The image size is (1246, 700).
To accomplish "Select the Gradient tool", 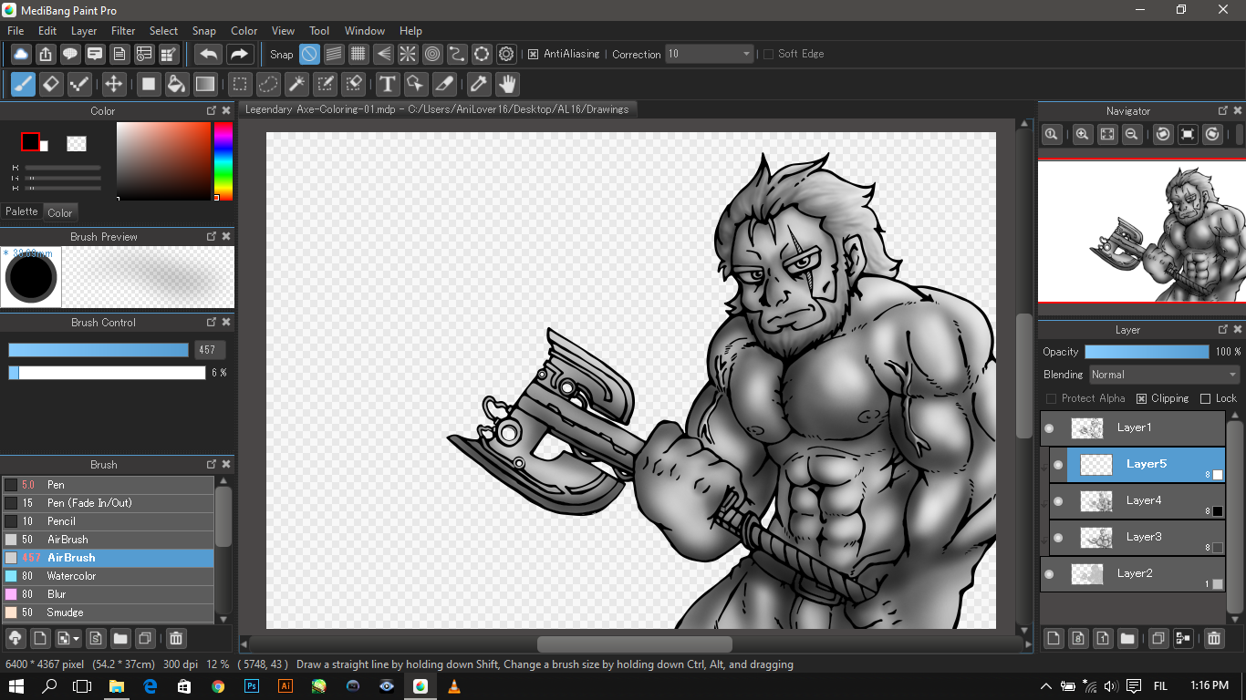I will point(205,85).
